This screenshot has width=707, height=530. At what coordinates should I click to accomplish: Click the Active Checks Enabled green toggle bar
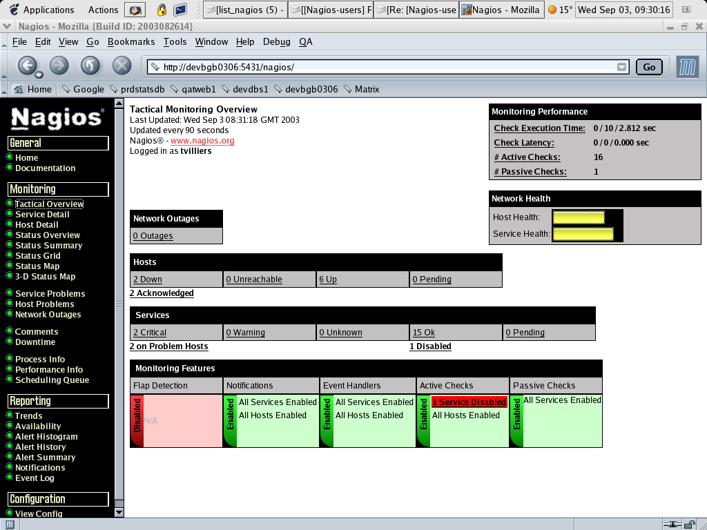coord(423,421)
